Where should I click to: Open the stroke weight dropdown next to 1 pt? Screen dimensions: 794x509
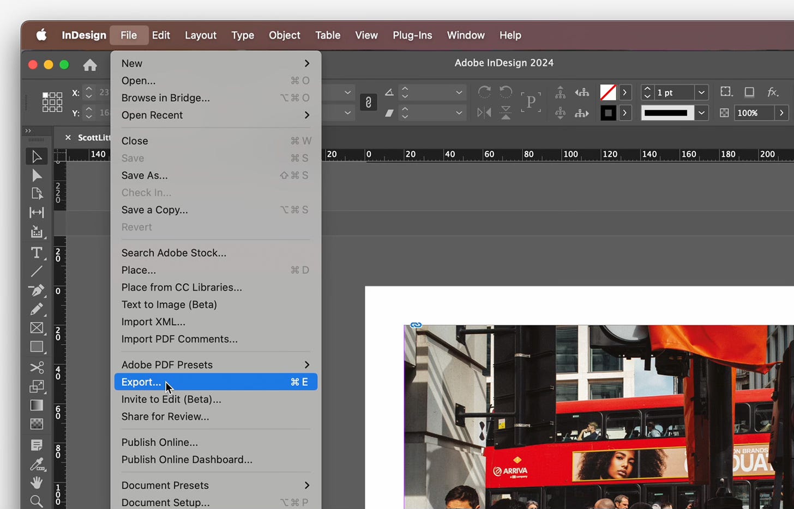click(x=702, y=93)
